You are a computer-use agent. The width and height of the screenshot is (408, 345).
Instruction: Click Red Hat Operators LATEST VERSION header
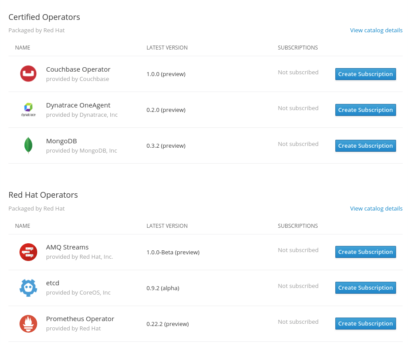coord(167,226)
